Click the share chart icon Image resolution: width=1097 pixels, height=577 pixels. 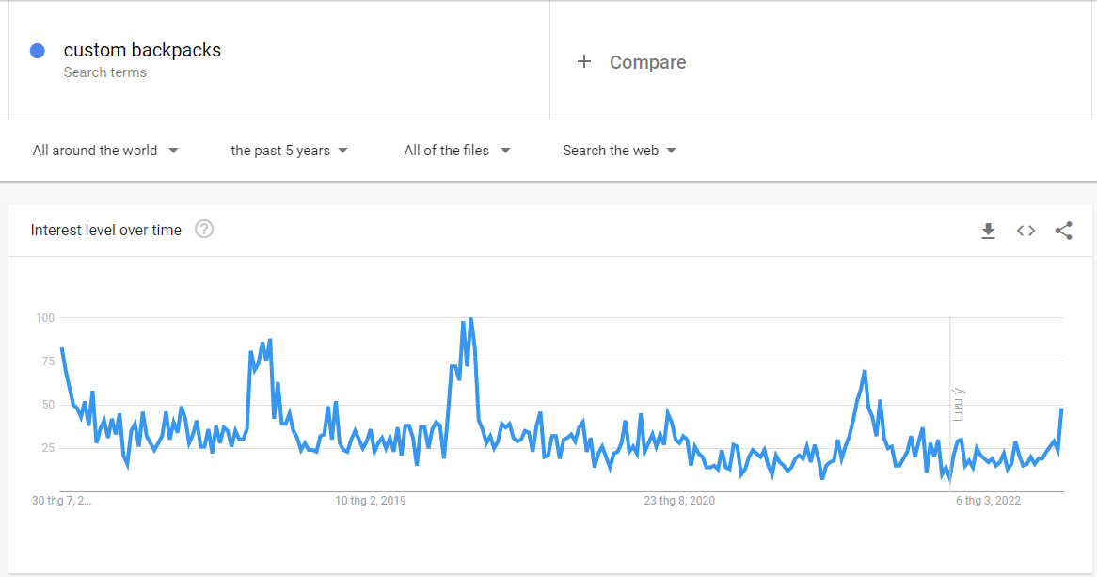click(x=1063, y=231)
